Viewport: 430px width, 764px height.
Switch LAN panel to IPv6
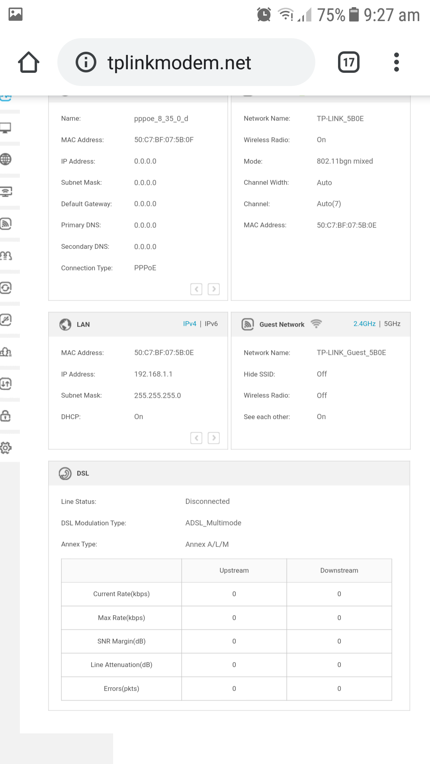point(211,324)
